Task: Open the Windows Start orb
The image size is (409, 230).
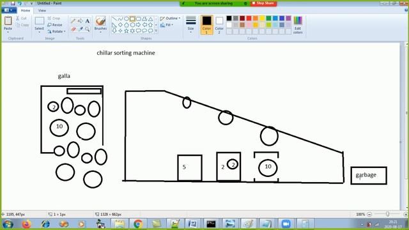Action: [x=7, y=224]
